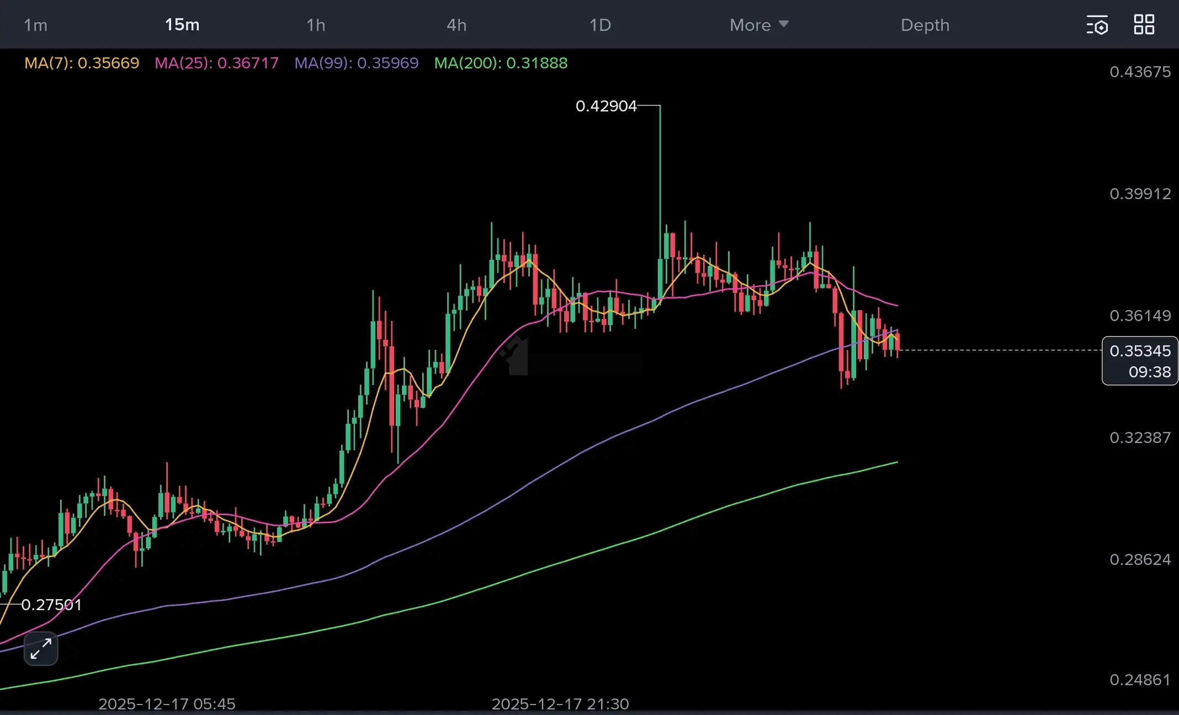Click the 0.39912 price axis label
The height and width of the screenshot is (715, 1179).
click(1140, 194)
